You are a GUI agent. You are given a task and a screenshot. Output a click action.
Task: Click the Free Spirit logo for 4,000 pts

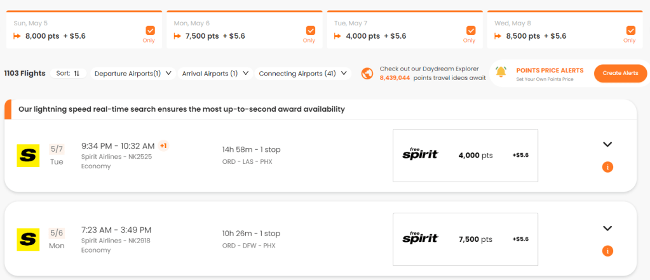(420, 154)
